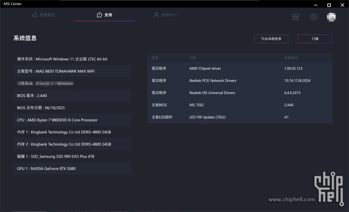This screenshot has width=349, height=212.
Task: Close the MSI Center window
Action: pos(342,5)
